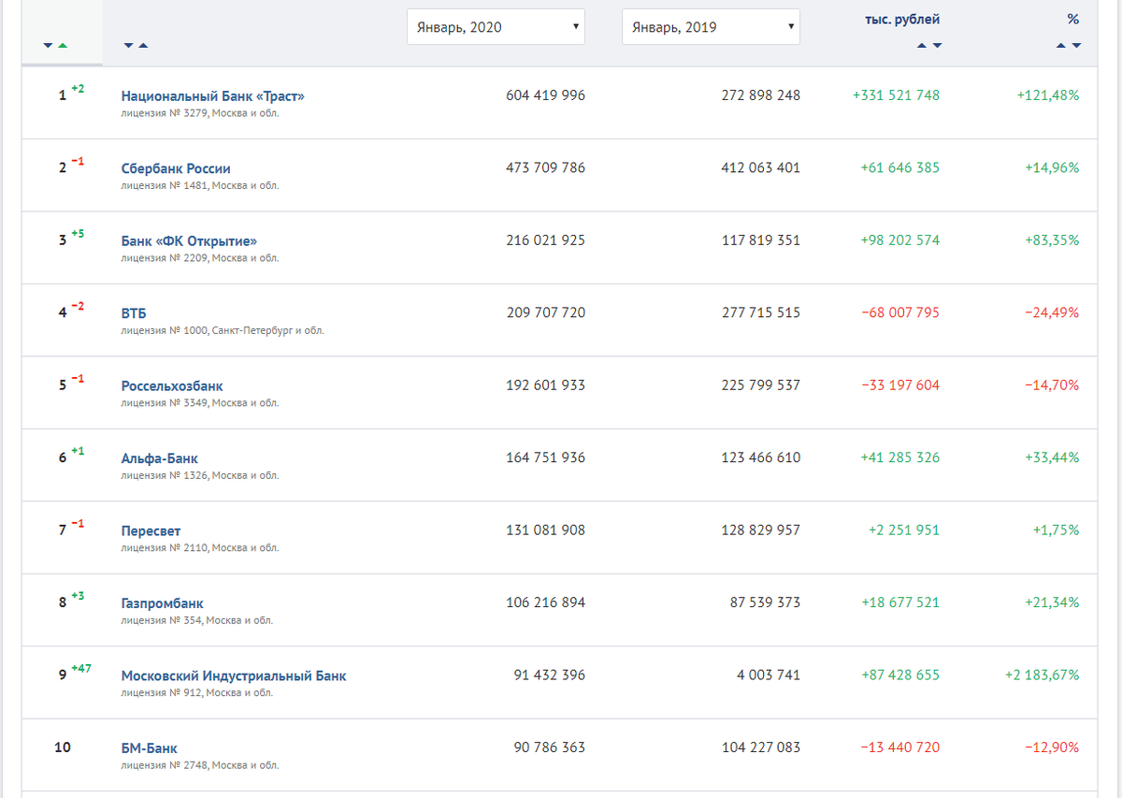Sort % column ascending arrow

click(x=1061, y=45)
